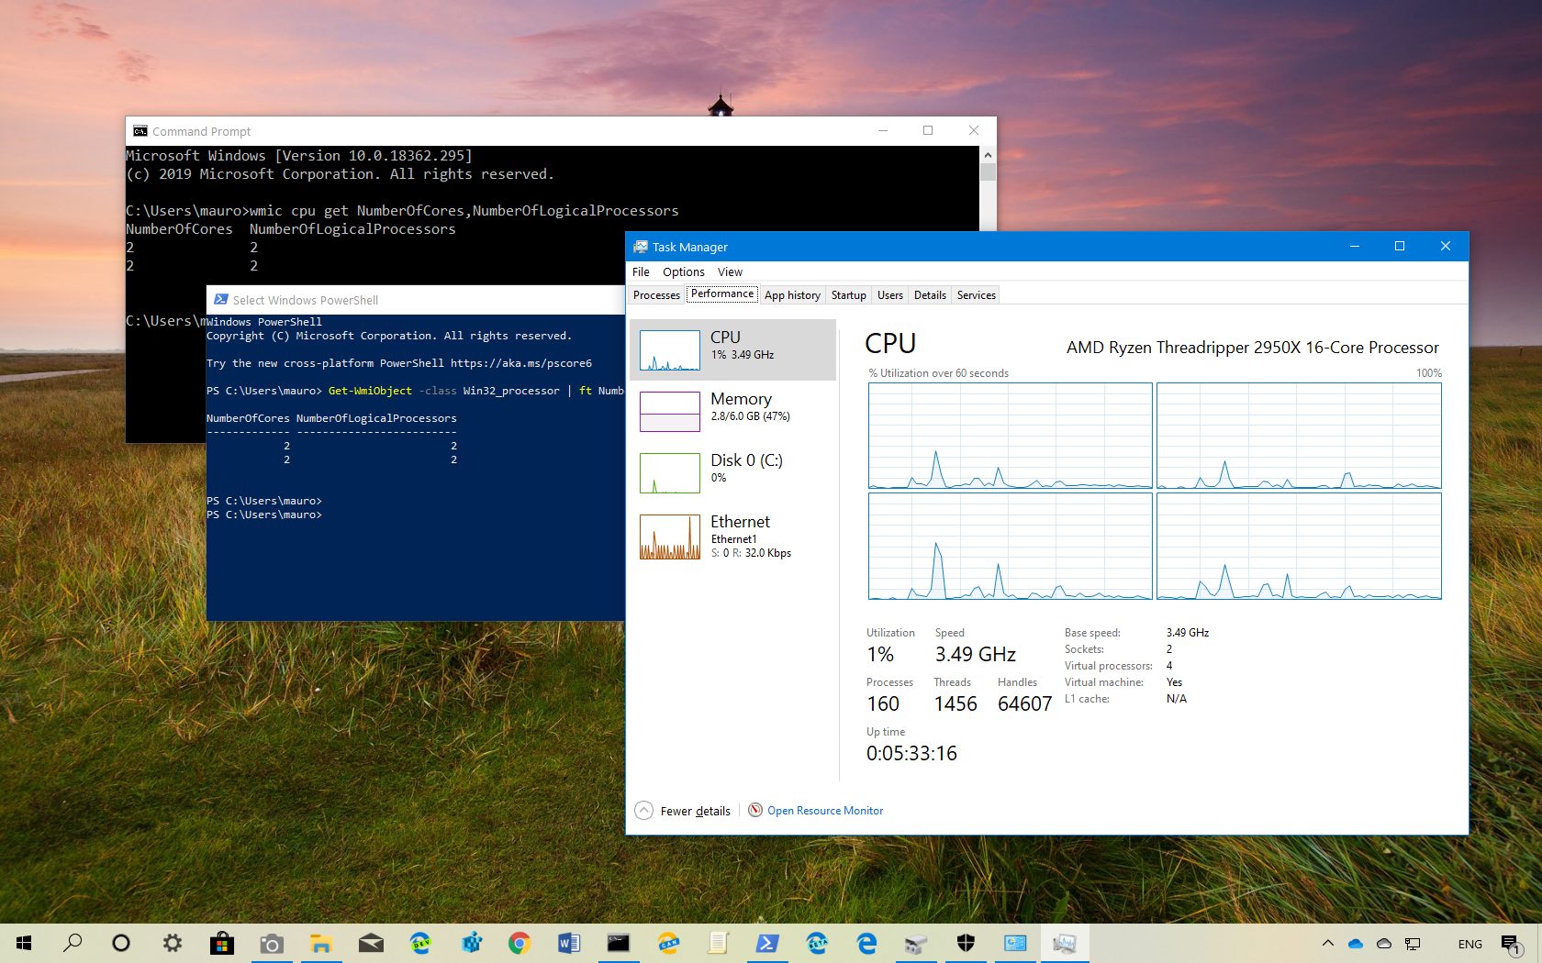
Task: Open the Options menu in Task Manager
Action: [x=683, y=271]
